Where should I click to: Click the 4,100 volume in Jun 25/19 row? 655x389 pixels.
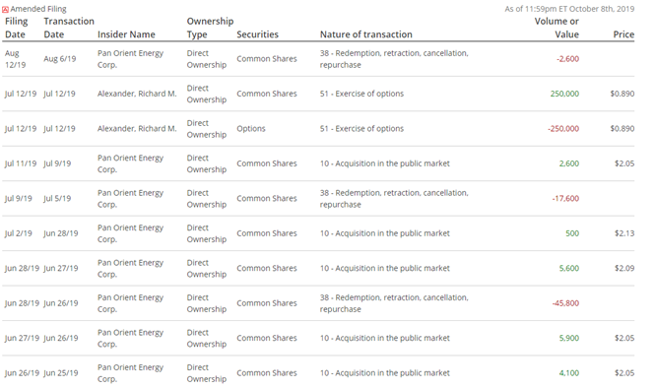[569, 372]
